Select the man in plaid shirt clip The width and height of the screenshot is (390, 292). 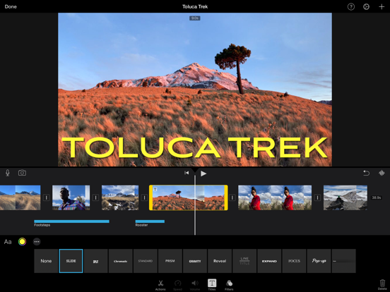[71, 197]
